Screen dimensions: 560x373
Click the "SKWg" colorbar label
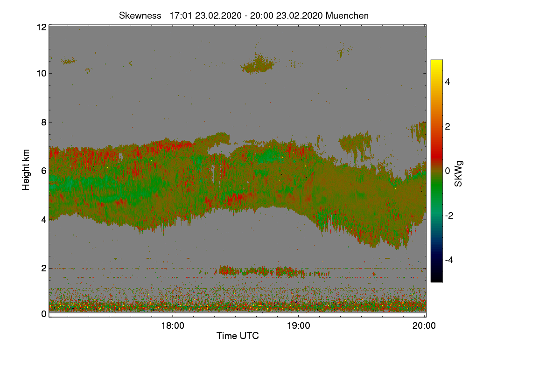(459, 173)
